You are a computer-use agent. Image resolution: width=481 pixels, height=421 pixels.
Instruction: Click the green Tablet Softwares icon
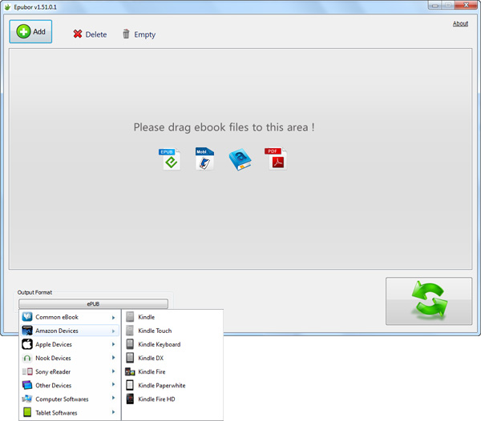coord(27,412)
